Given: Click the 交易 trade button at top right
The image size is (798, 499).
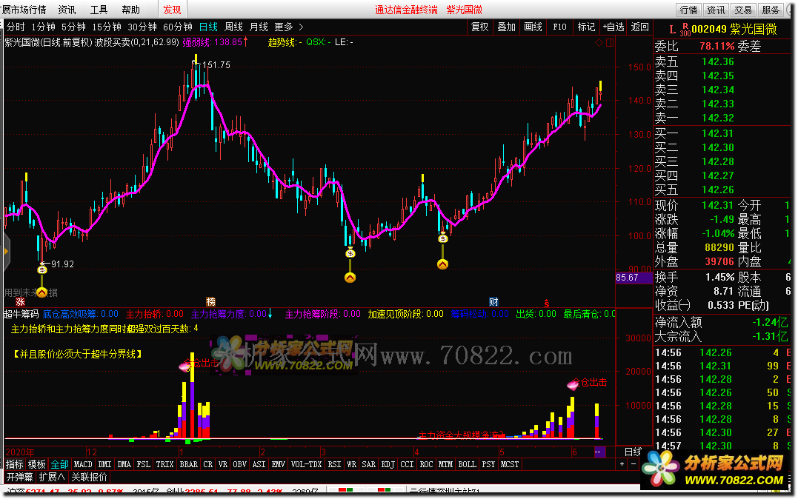Looking at the screenshot, I should click(x=743, y=10).
